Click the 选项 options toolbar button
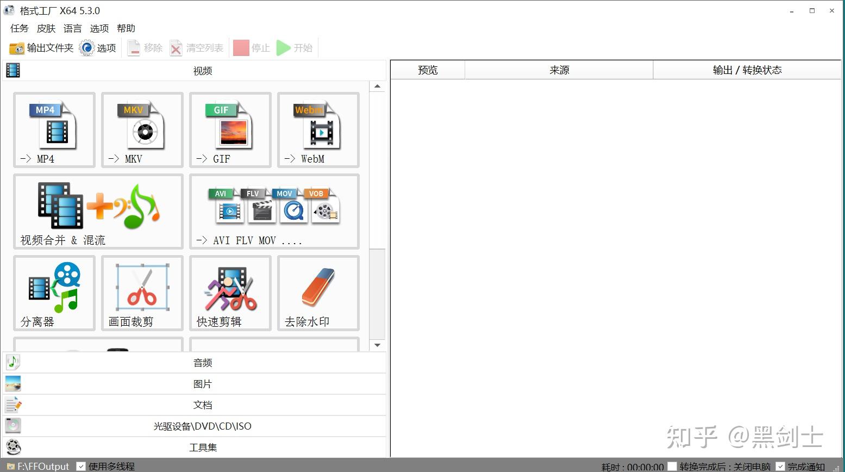This screenshot has width=845, height=472. [98, 48]
